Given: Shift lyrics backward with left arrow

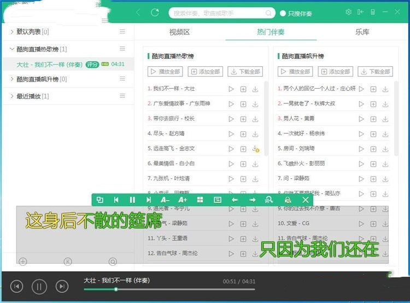Looking at the screenshot, I should pyautogui.click(x=235, y=200).
